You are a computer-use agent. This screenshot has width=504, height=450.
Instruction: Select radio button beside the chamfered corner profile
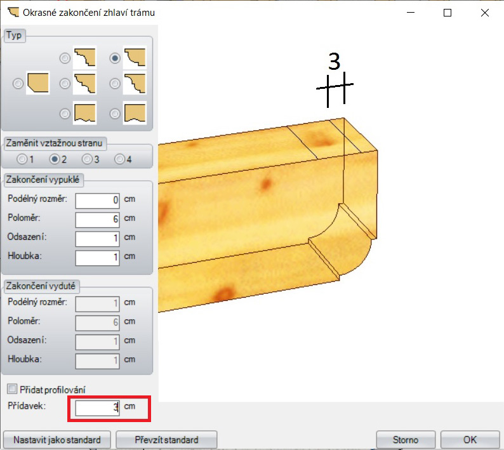(x=18, y=84)
